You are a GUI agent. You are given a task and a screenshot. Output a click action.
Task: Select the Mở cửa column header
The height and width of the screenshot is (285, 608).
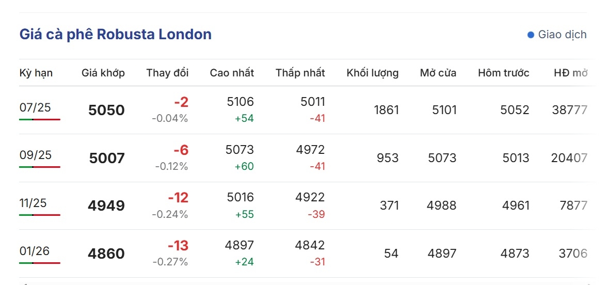438,73
